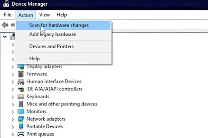The height and width of the screenshot is (138, 208).
Task: Choose Scan for hardware changes
Action: coord(63,25)
